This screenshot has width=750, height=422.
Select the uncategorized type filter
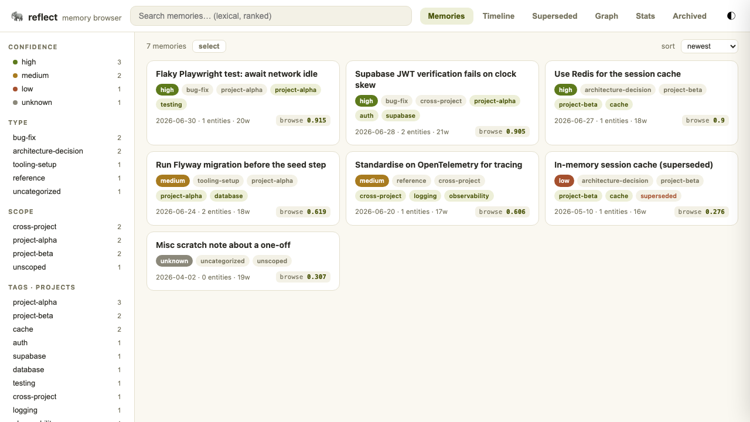point(67,192)
